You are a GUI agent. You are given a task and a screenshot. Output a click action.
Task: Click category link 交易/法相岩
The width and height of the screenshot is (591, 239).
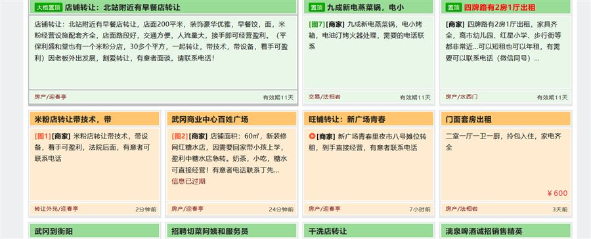tap(324, 97)
